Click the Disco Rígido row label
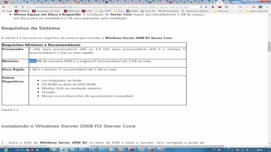Image resolution: width=271 pixels, height=152 pixels. [x=13, y=69]
